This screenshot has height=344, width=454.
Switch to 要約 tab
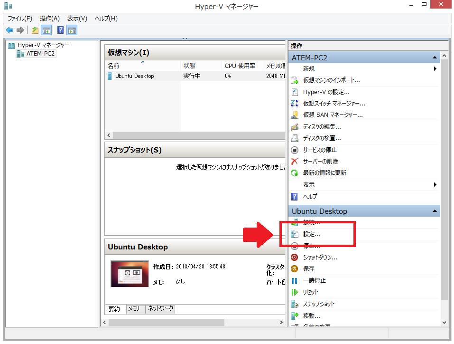click(x=114, y=309)
